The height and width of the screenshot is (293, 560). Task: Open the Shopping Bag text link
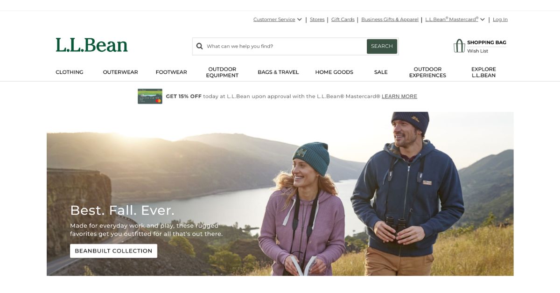pos(487,42)
